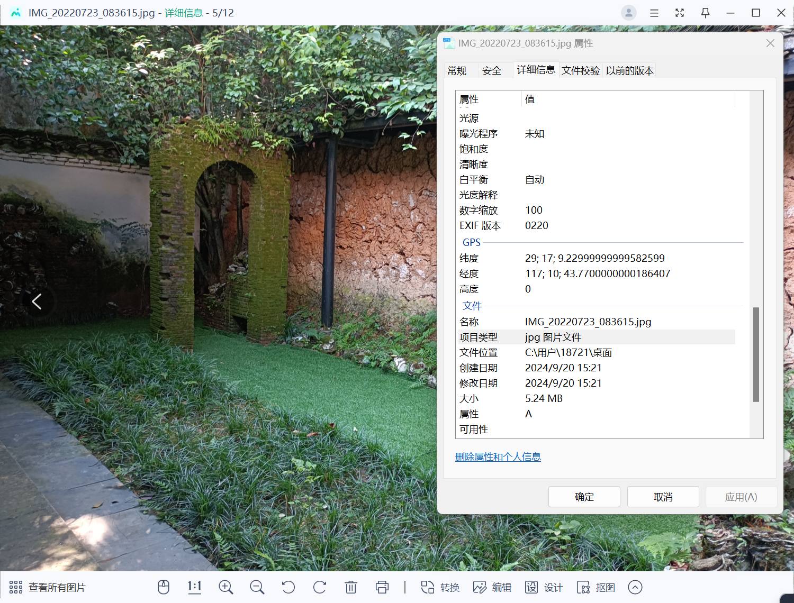Switch to the 常规 tab
The width and height of the screenshot is (794, 603).
tap(457, 70)
